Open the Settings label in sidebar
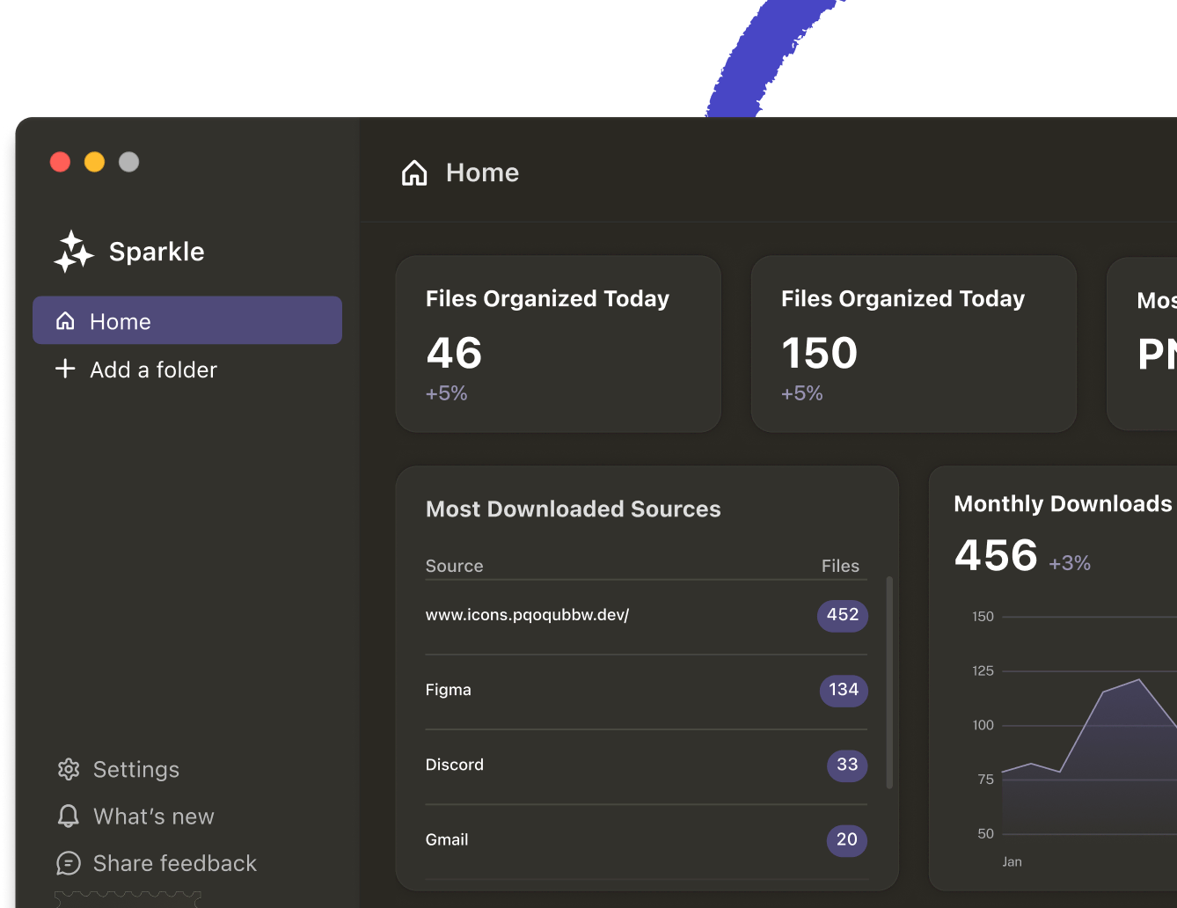Image resolution: width=1177 pixels, height=908 pixels. tap(136, 770)
